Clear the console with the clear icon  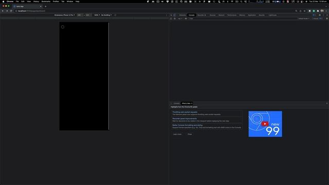tap(175, 18)
